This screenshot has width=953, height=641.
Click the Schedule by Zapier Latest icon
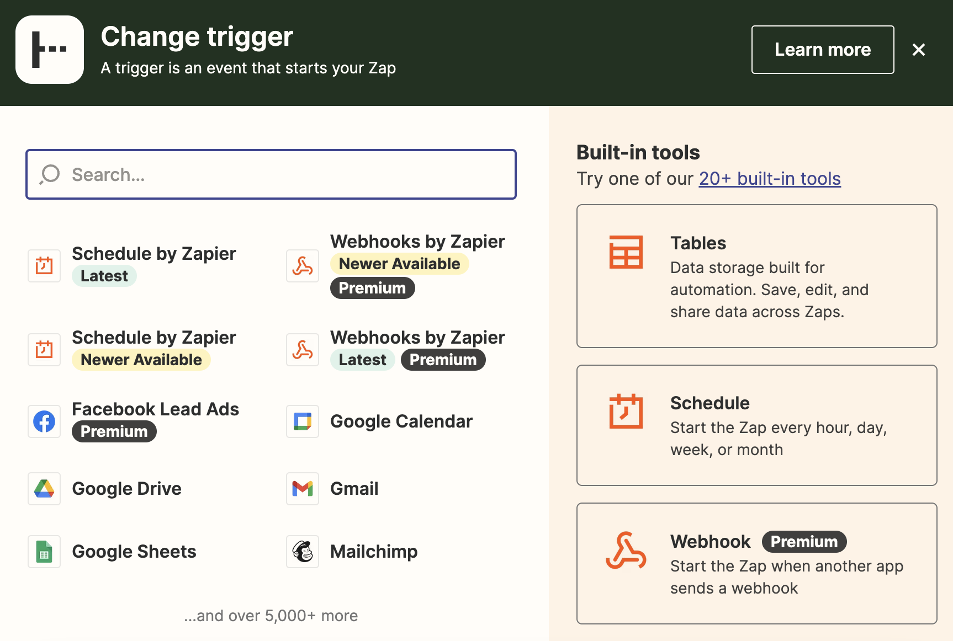[x=44, y=265]
